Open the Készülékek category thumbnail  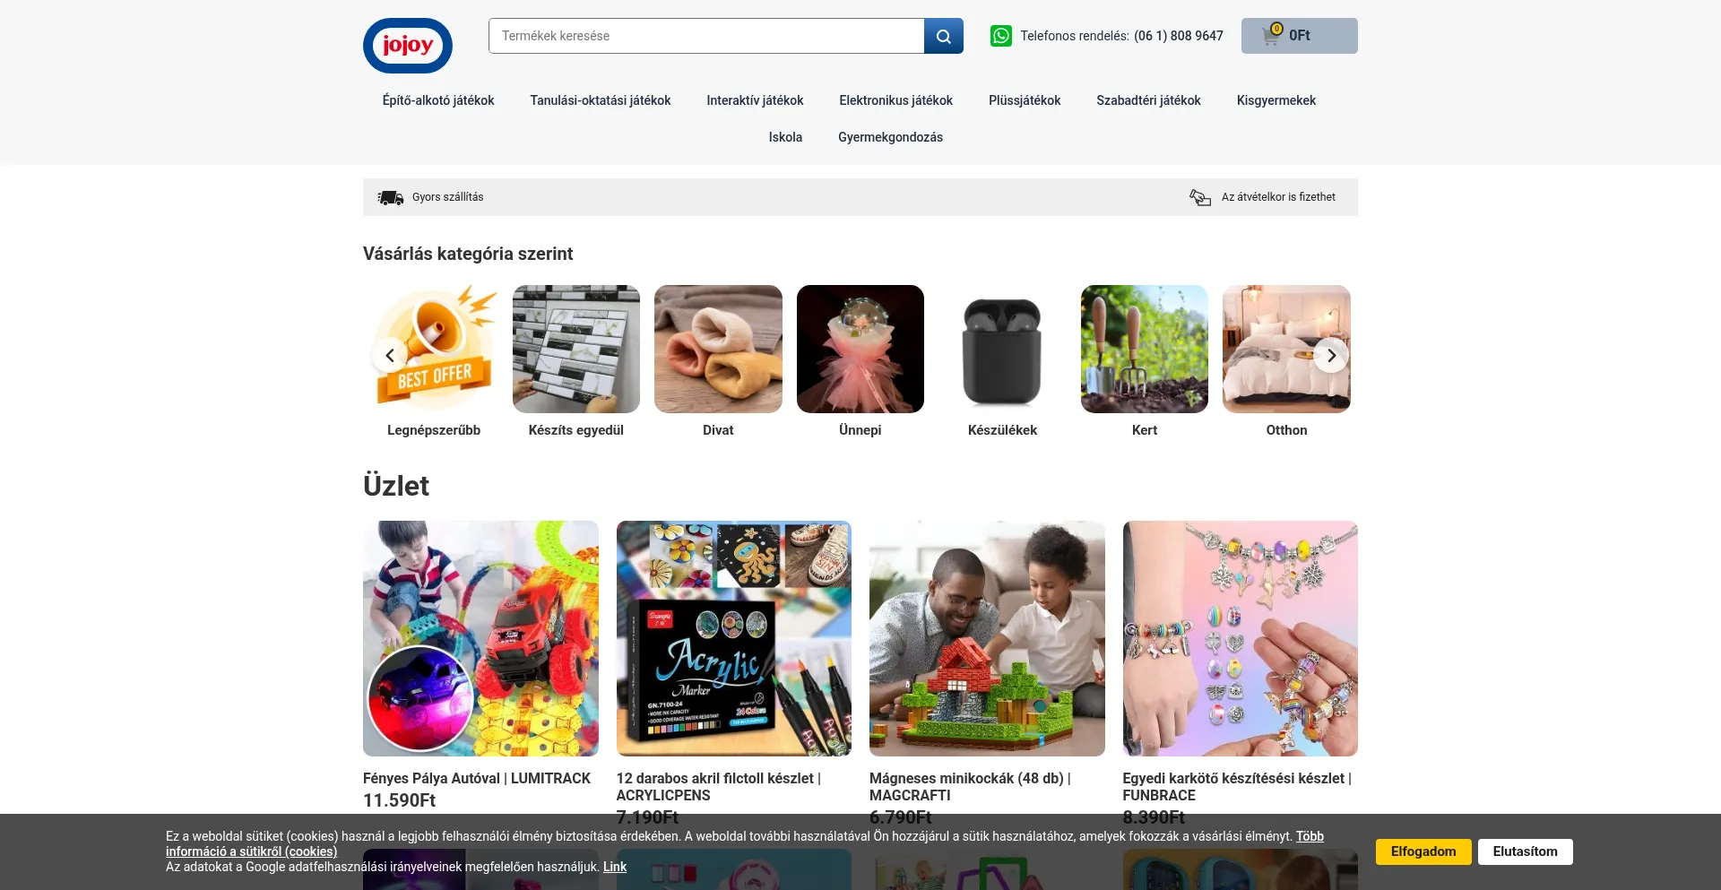[x=1002, y=350]
